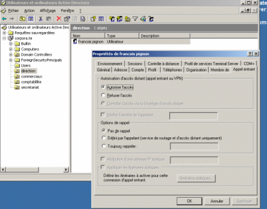Open the Affichage menu

(x=47, y=10)
